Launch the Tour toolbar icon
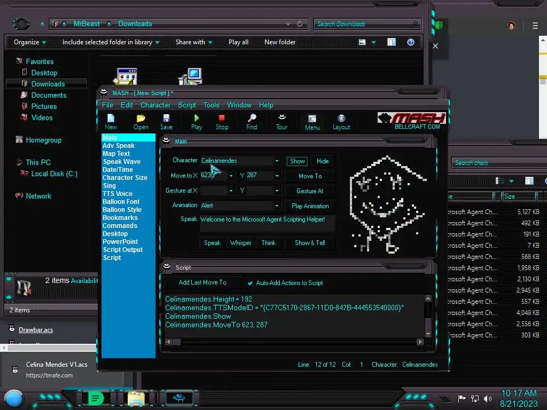 pos(282,122)
